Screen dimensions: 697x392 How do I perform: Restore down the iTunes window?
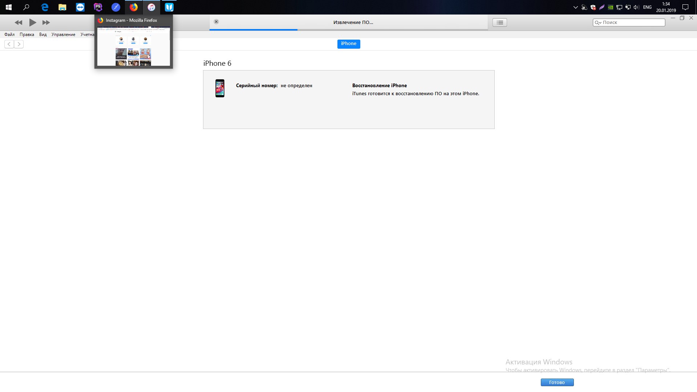pos(682,18)
